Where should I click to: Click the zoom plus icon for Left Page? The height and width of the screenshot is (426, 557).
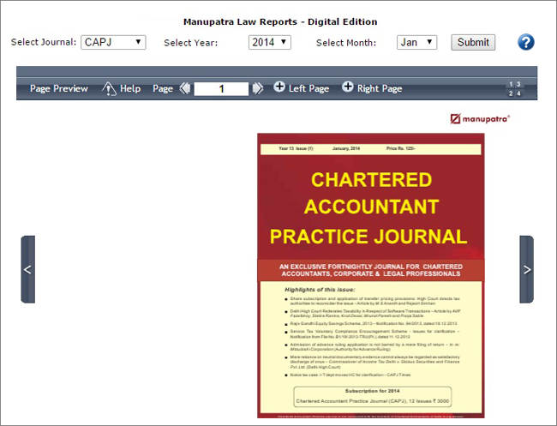tap(279, 87)
